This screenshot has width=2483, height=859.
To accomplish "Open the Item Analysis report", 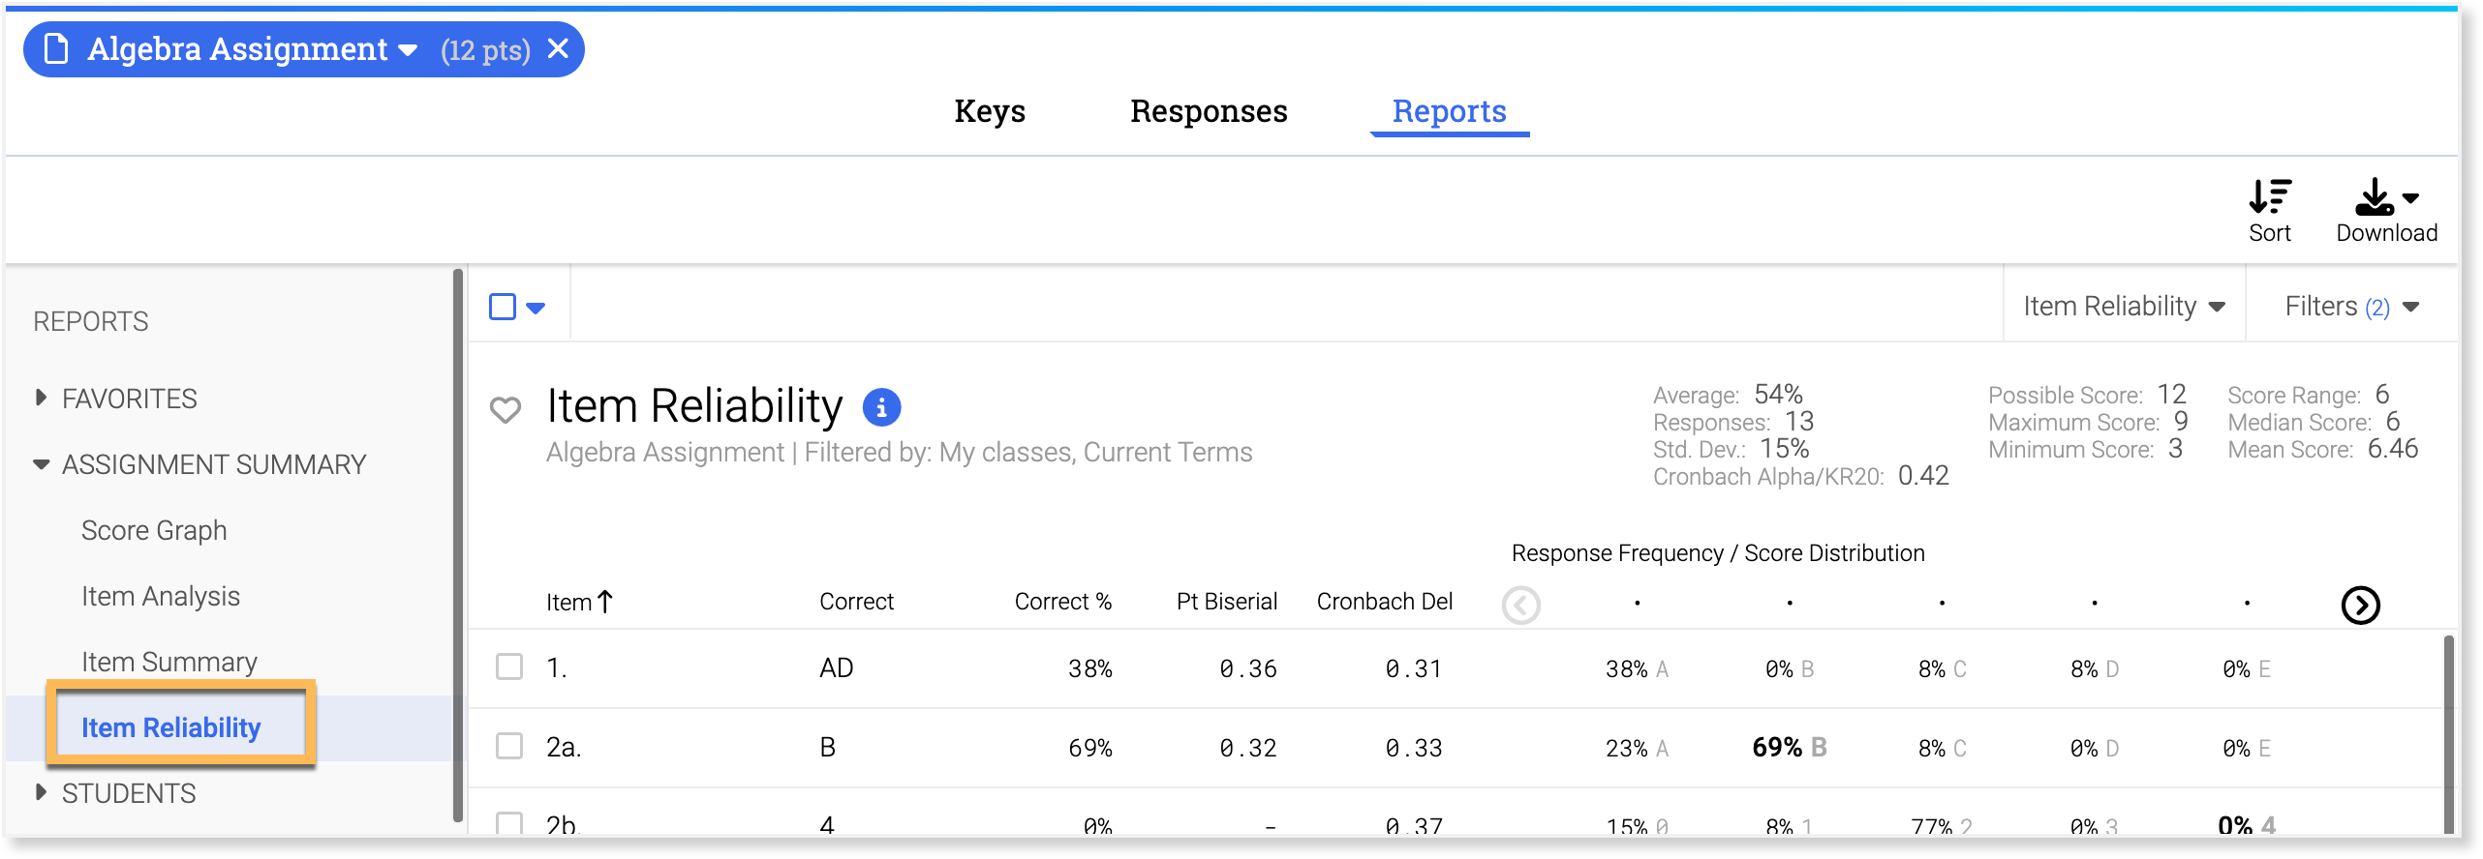I will point(161,596).
